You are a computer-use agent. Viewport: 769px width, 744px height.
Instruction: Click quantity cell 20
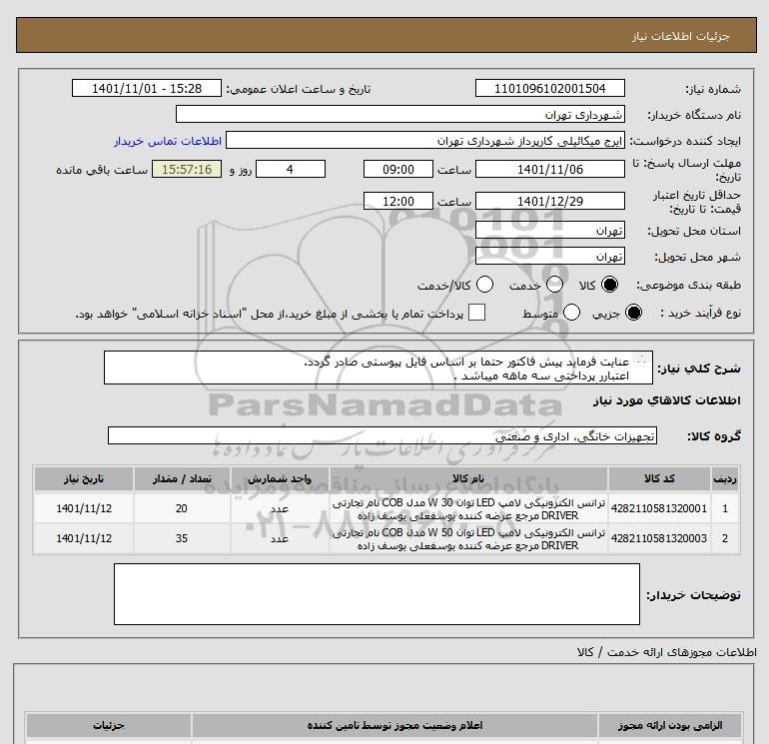pos(182,508)
